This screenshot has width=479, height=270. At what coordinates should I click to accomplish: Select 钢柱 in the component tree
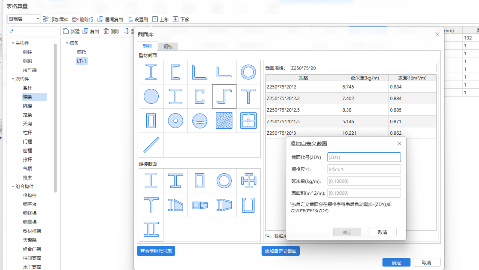click(x=28, y=52)
